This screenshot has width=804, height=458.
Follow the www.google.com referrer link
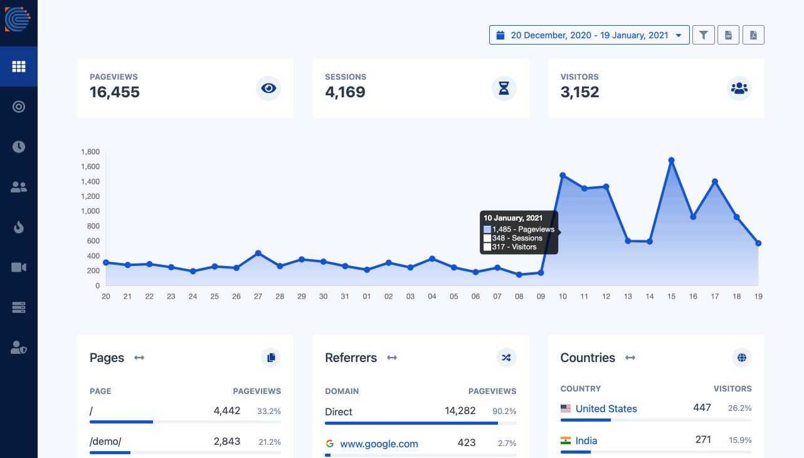tap(379, 444)
